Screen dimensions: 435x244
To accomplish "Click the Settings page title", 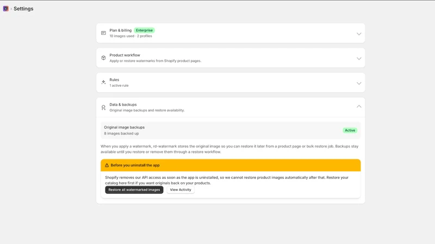I will 23,9.
